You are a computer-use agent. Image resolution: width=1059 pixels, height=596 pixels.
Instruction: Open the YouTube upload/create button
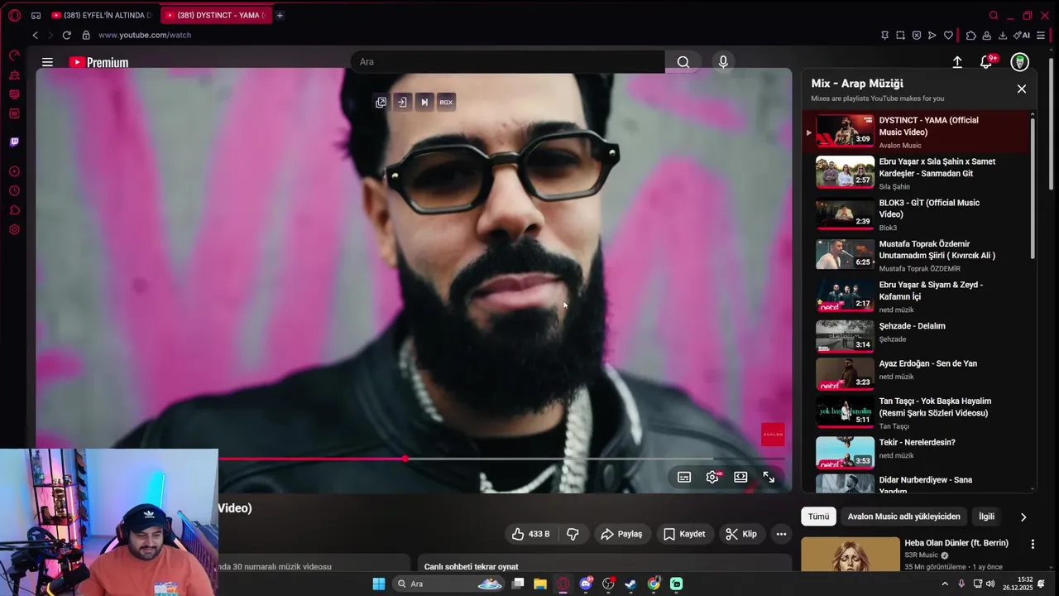(957, 62)
